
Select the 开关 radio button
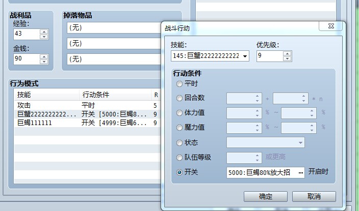click(179, 172)
